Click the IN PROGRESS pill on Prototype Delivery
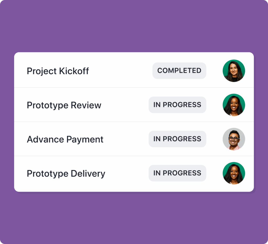 click(177, 173)
